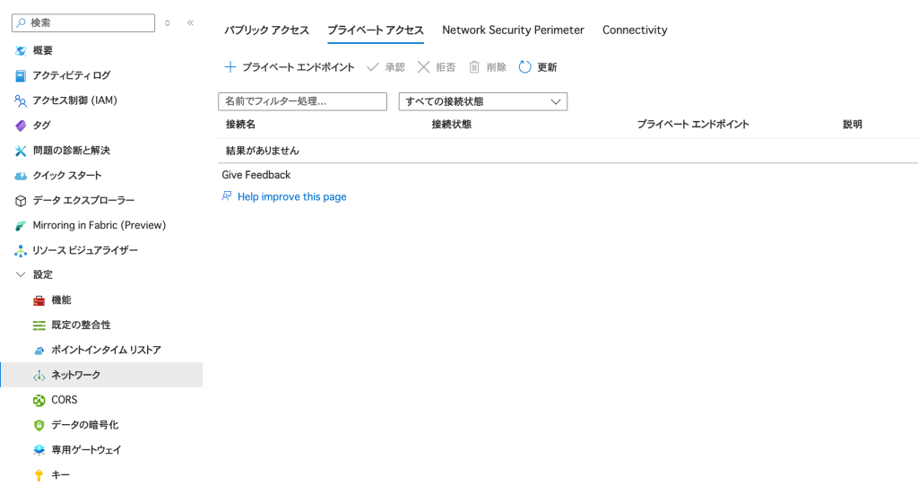Collapse the 設定 section chevron
Viewport: 918px width, 486px height.
coord(21,274)
